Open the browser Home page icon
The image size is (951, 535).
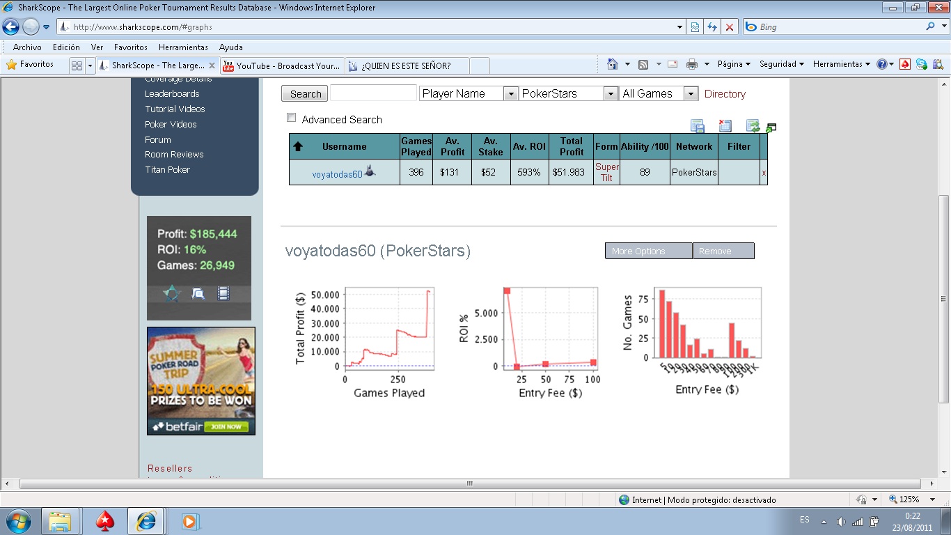click(x=613, y=64)
